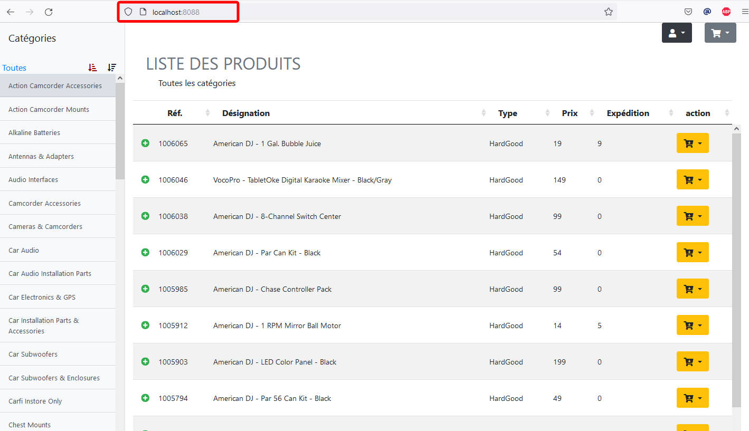
Task: Expand details for product 1006046
Action: [x=145, y=179]
